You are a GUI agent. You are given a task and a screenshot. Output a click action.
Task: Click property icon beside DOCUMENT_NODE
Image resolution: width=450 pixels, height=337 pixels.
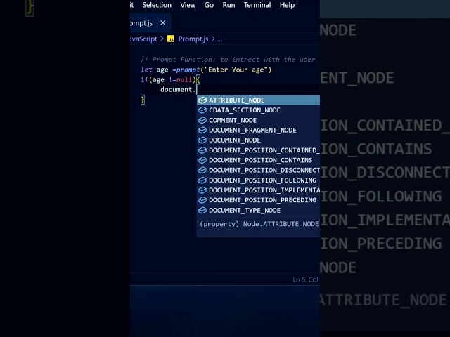(202, 140)
